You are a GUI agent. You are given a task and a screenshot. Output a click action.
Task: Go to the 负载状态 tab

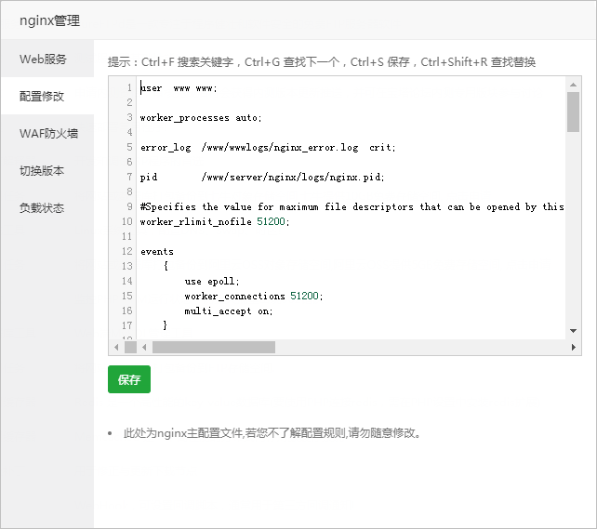(46, 208)
